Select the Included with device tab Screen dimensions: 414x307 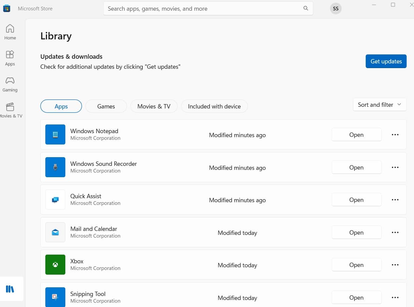214,106
